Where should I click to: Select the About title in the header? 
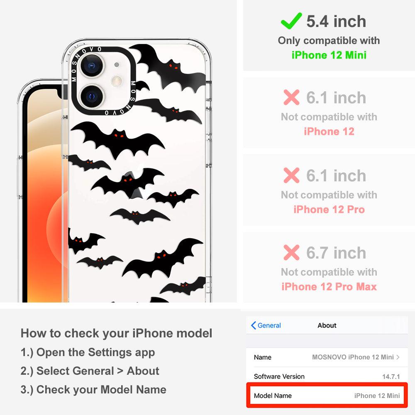pos(327,325)
